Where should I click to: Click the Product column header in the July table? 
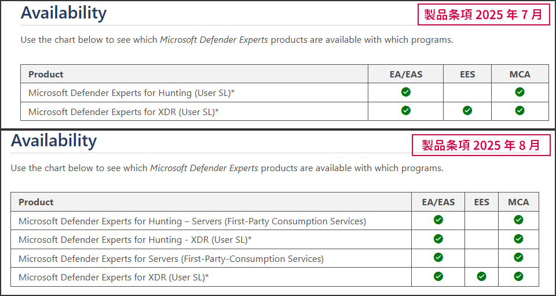[46, 75]
